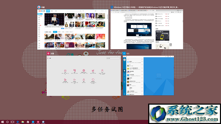Open the Ease of Access icon in Settings

tap(75, 80)
